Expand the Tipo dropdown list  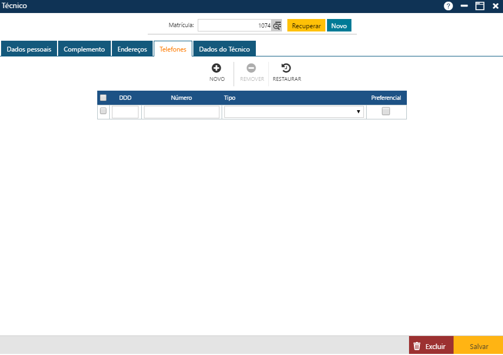pos(294,112)
